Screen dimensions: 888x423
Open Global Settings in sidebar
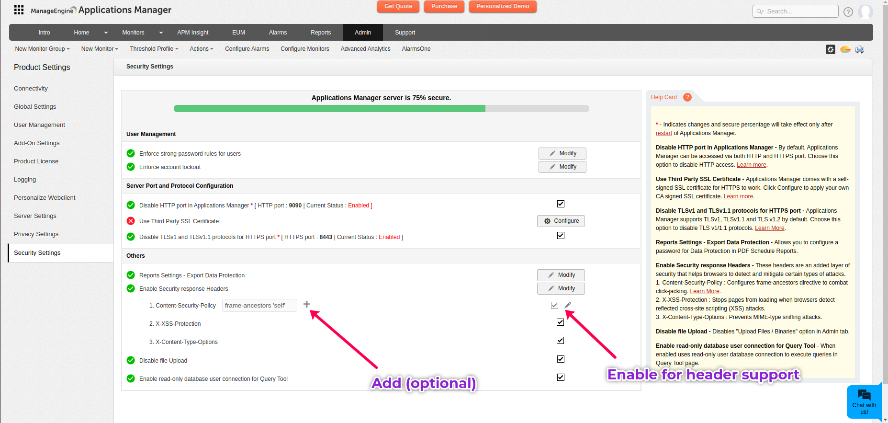click(35, 107)
